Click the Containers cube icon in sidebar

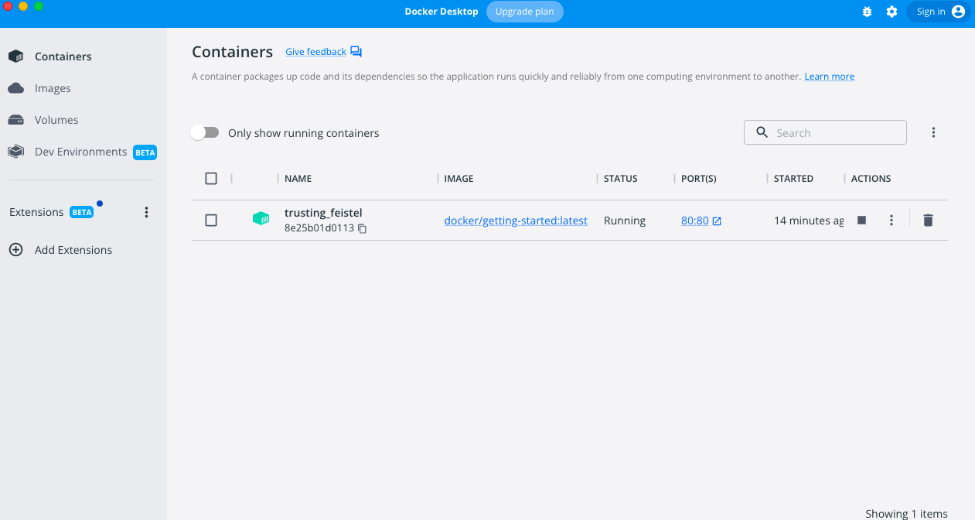(16, 56)
